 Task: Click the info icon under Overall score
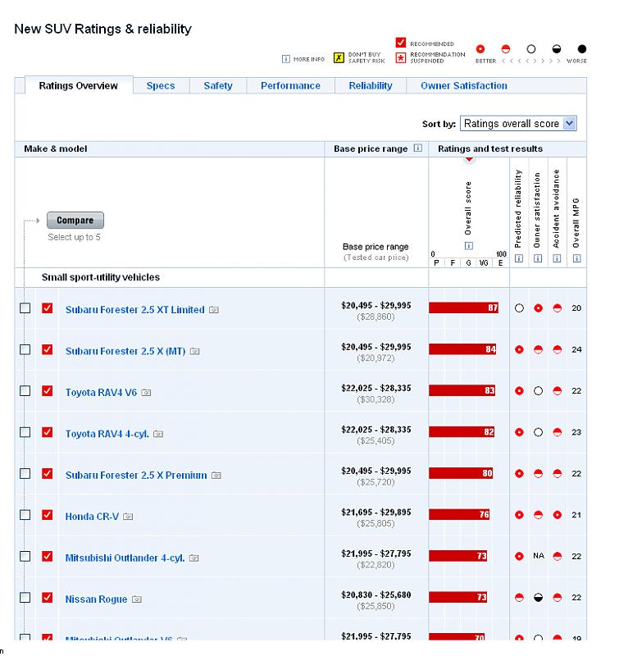[468, 245]
